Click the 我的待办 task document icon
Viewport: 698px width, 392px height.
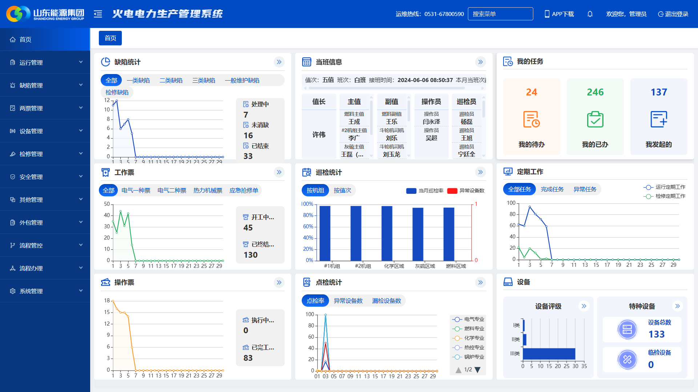(531, 119)
